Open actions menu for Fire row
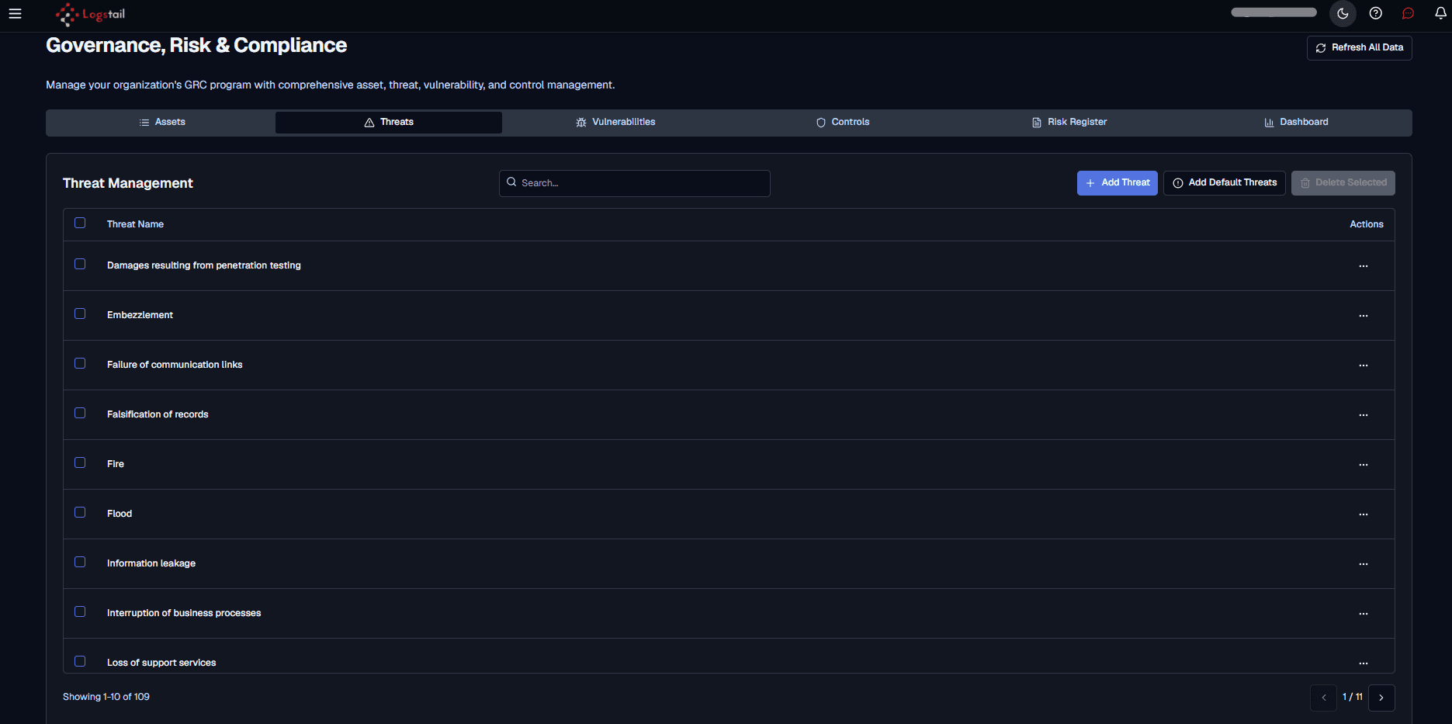1452x724 pixels. pos(1364,465)
